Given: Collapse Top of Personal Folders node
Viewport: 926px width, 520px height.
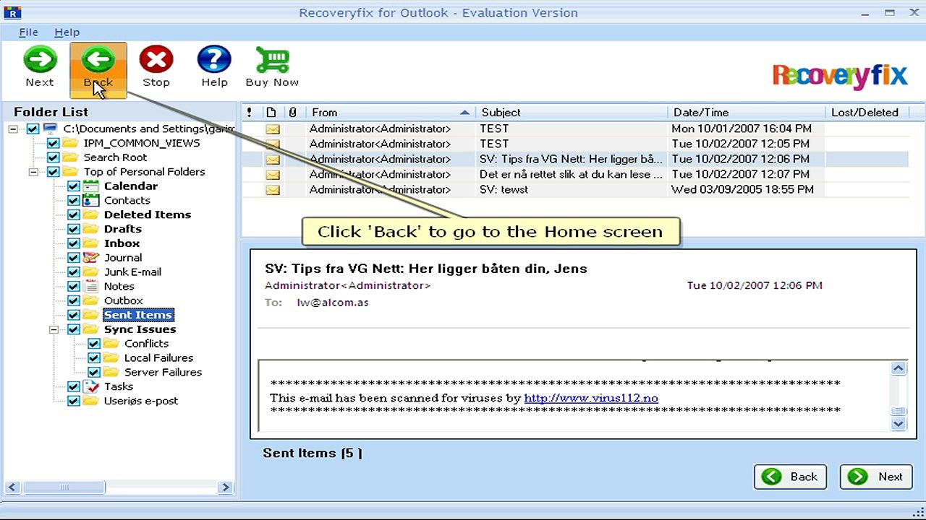Looking at the screenshot, I should tap(33, 172).
